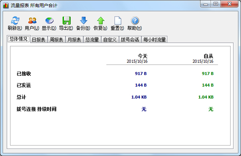Click the green 1.04 KB total value
This screenshot has height=156, width=241.
(x=206, y=97)
